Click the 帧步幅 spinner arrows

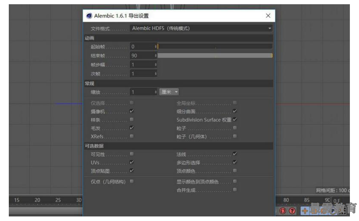(x=156, y=65)
